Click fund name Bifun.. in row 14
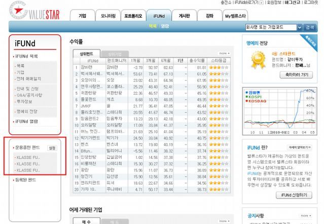Screen dimensions: 324x224 point(87,151)
